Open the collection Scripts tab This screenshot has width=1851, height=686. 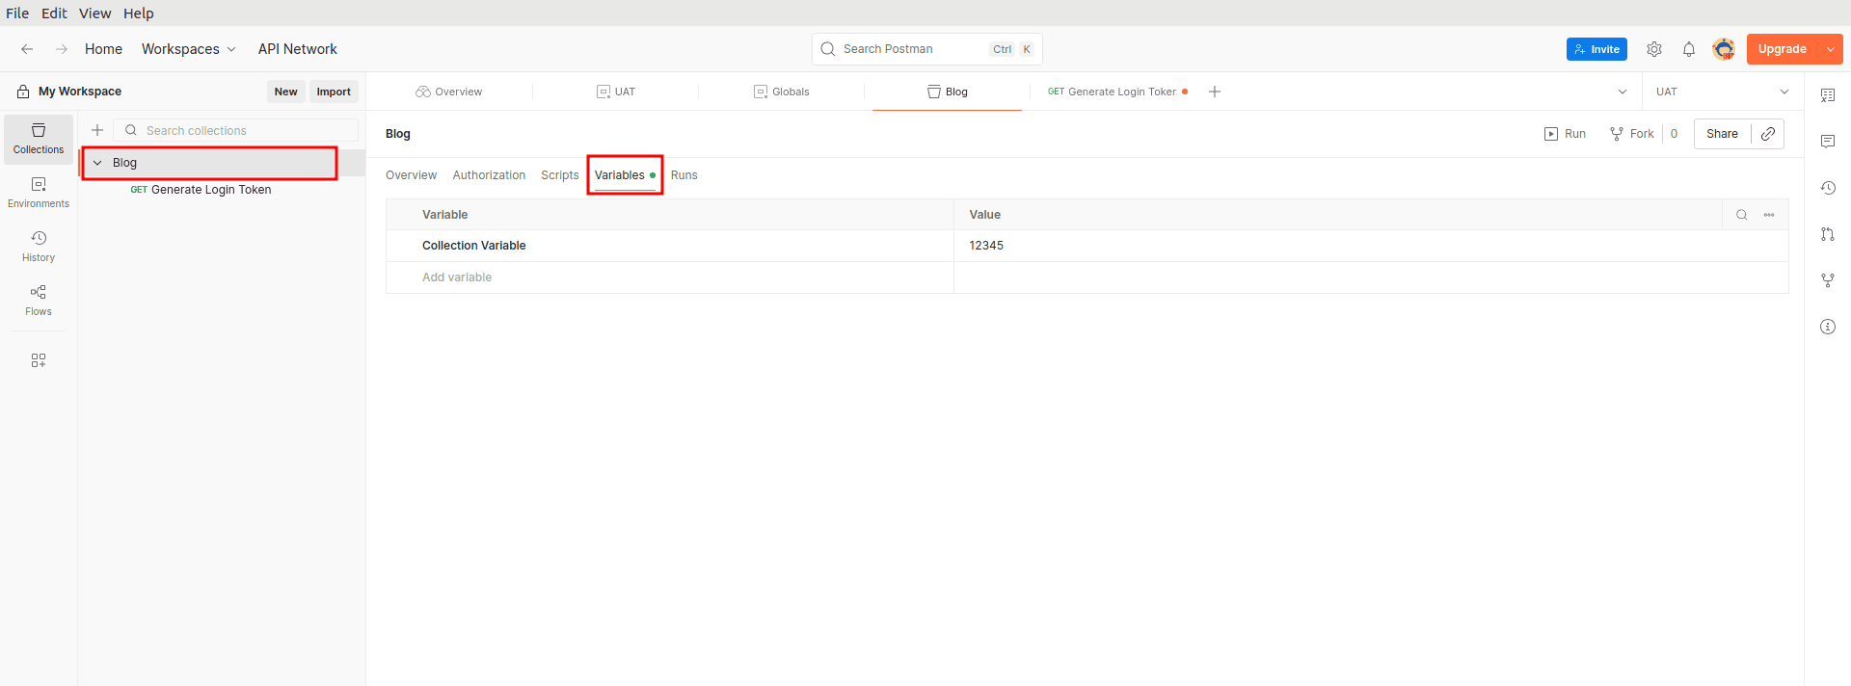pyautogui.click(x=559, y=175)
